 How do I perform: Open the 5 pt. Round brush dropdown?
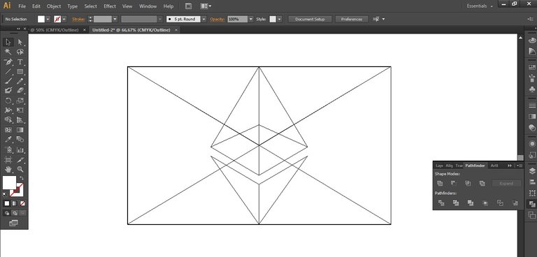click(203, 19)
